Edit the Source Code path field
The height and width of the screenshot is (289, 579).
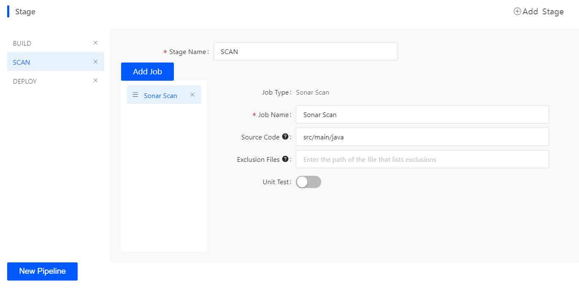422,137
